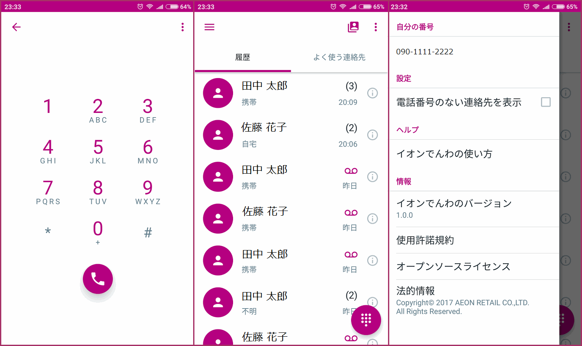This screenshot has height=346, width=582.
Task: Select own number 090-1111-2222
Action: (474, 52)
